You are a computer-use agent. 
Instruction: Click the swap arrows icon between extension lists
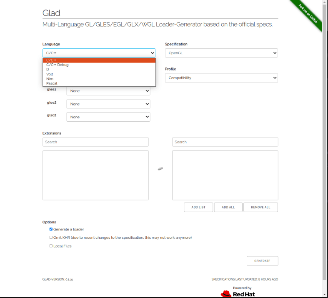click(160, 169)
